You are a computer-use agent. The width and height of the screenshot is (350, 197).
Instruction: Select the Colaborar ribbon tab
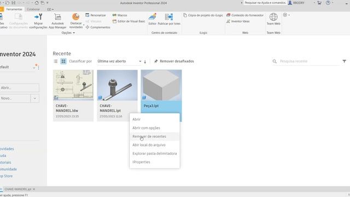coord(33,9)
